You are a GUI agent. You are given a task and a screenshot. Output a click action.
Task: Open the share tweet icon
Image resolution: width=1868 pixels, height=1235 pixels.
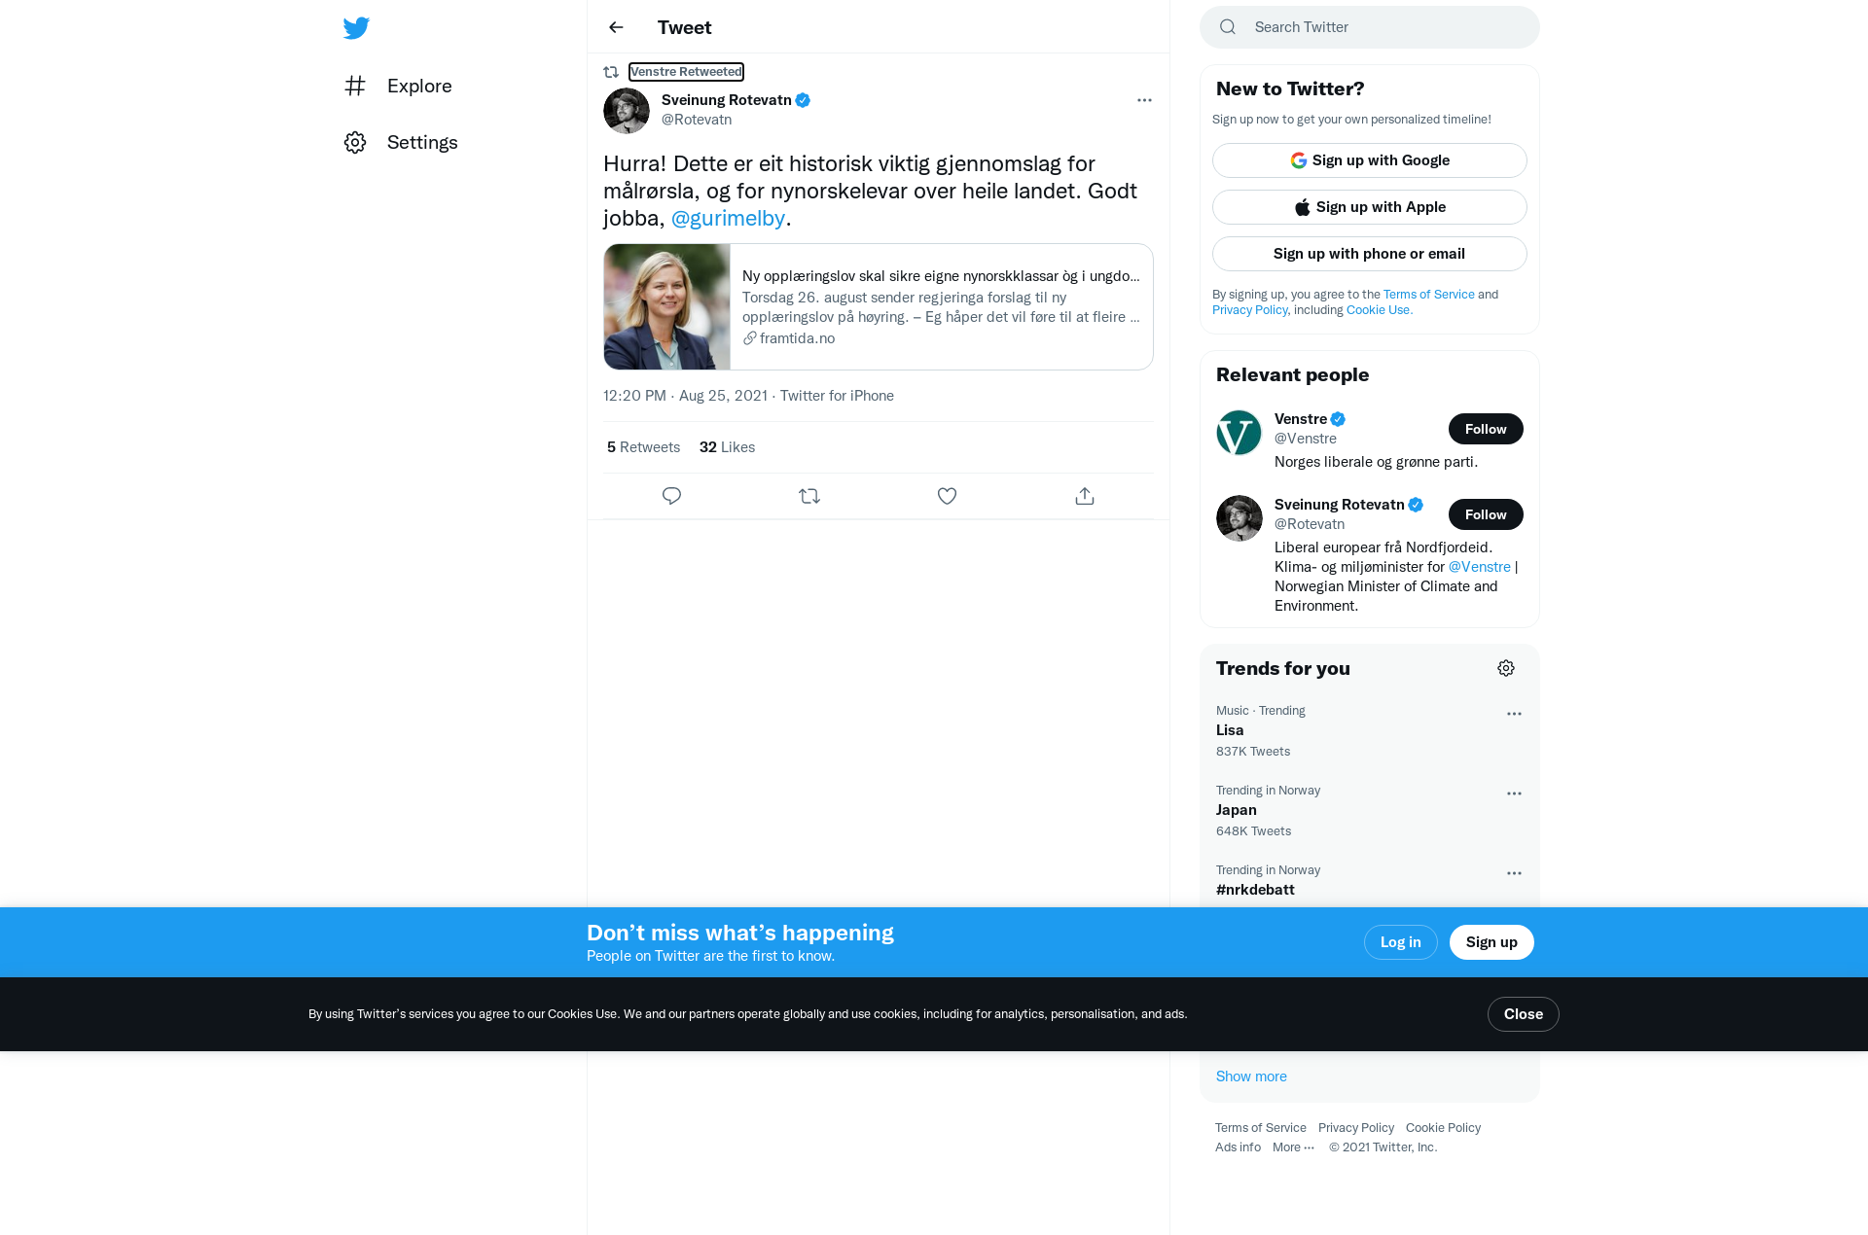tap(1085, 496)
